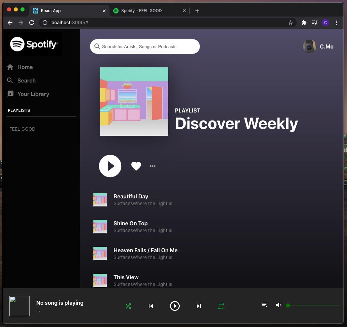
Task: Select the FEEL GOOD playlist
Action: (23, 129)
